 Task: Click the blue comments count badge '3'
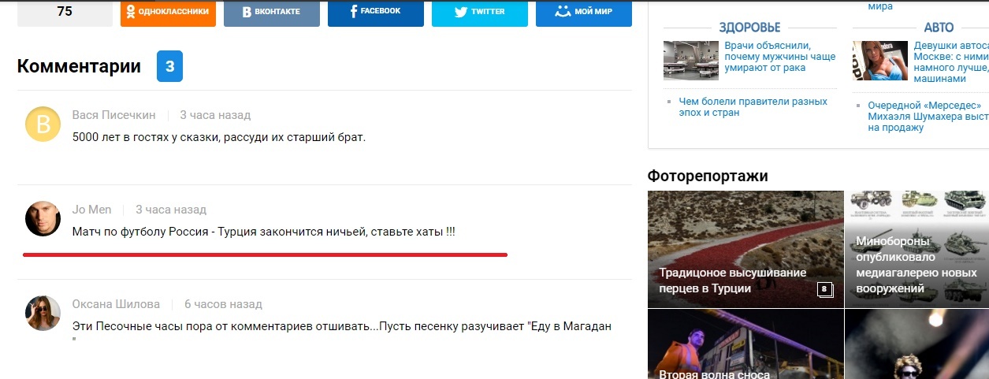point(169,67)
